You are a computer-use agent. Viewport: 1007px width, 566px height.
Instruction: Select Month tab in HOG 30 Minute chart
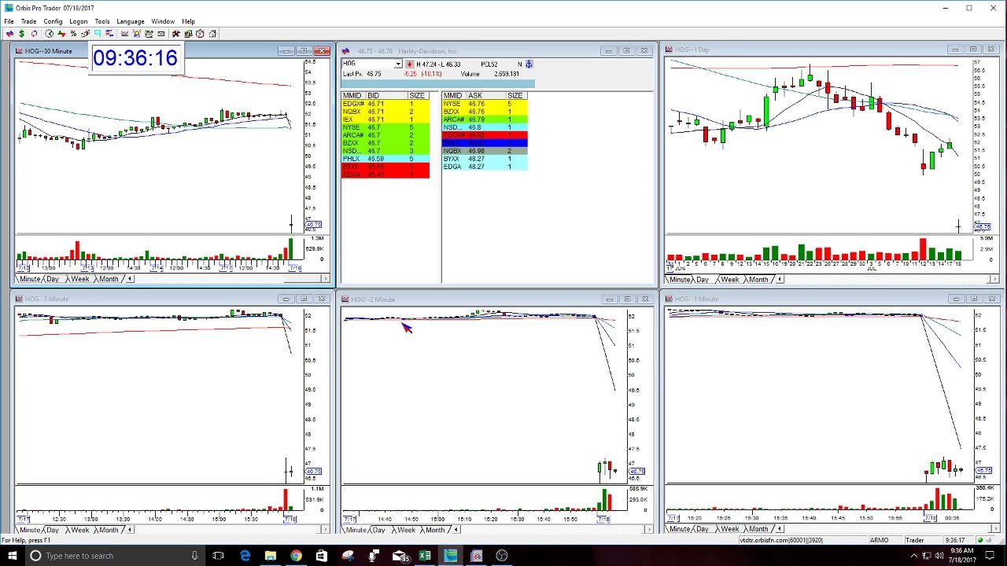click(x=109, y=279)
